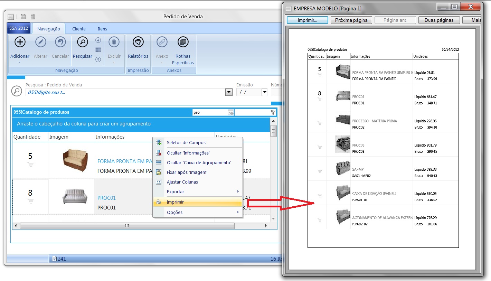The width and height of the screenshot is (491, 281).
Task: Switch to the Navegação ribbon tab
Action: (x=48, y=29)
